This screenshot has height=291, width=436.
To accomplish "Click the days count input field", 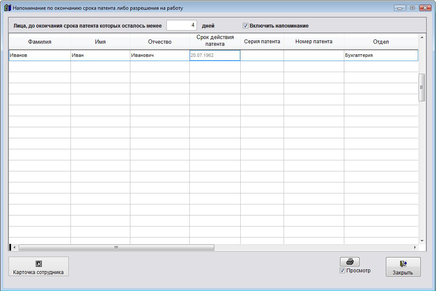I will tap(181, 25).
